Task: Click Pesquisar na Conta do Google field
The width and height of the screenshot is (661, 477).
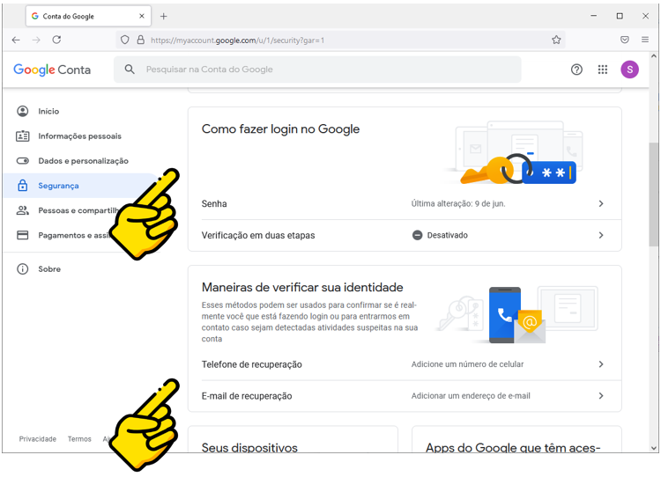Action: tap(317, 70)
